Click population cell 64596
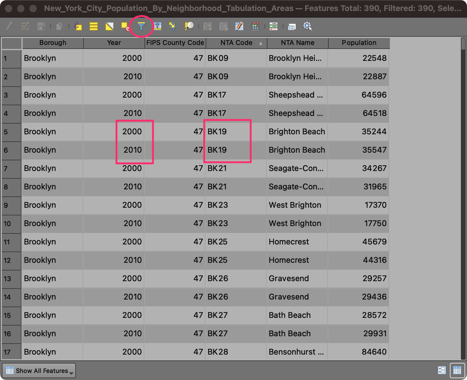This screenshot has height=380, width=467. [358, 95]
